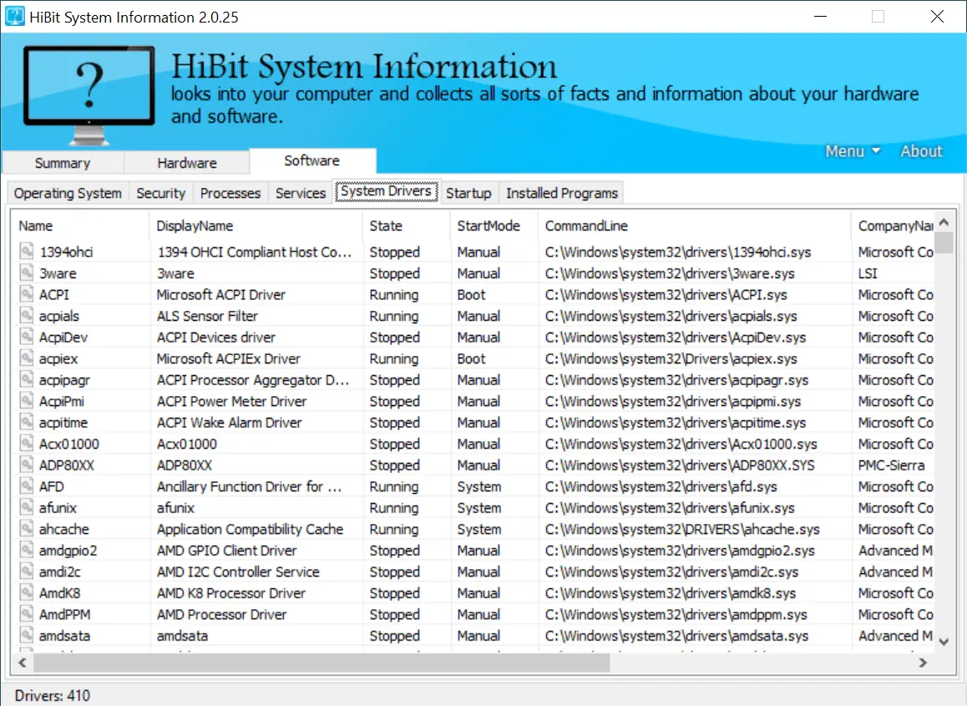
Task: Sort by the CompanyName column header
Action: [x=893, y=226]
